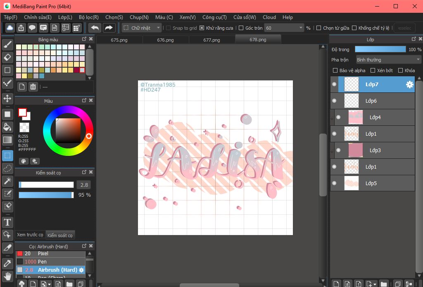This screenshot has width=423, height=287.
Task: Select the Eraser tool
Action: (x=7, y=57)
